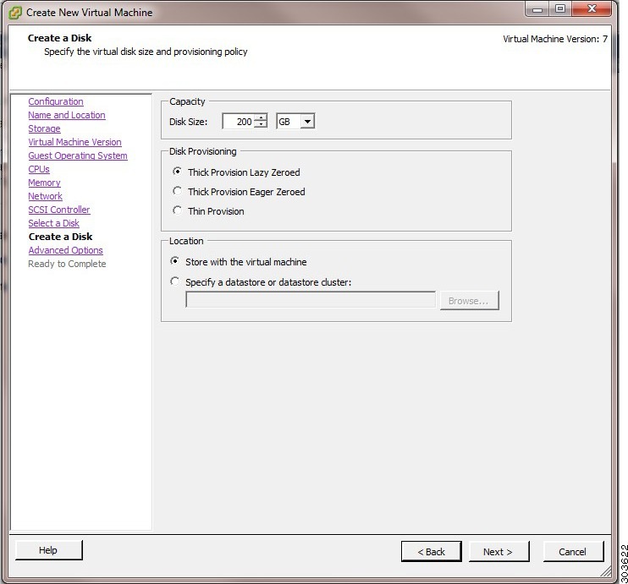Click the datastore path text field
Image resolution: width=628 pixels, height=584 pixels.
(311, 300)
